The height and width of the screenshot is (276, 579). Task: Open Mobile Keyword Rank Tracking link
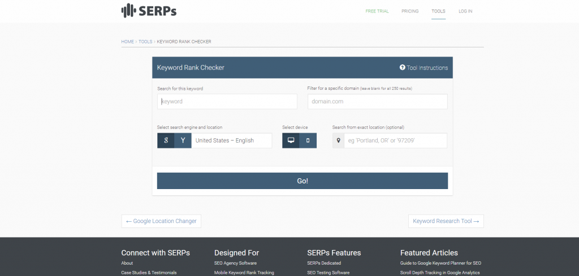click(244, 273)
